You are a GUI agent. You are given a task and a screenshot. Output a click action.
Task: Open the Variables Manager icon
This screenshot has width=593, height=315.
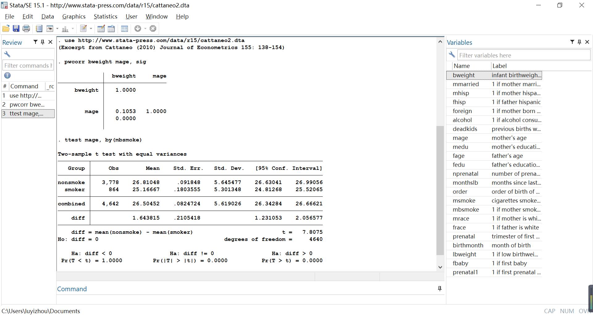pos(124,29)
